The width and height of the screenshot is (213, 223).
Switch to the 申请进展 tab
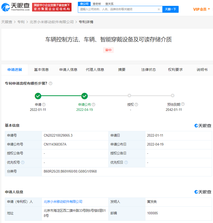click(15, 70)
